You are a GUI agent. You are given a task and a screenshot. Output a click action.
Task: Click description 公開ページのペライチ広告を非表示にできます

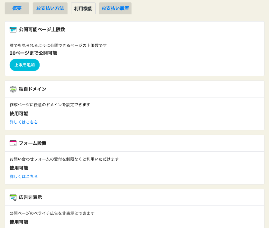pyautogui.click(x=52, y=213)
